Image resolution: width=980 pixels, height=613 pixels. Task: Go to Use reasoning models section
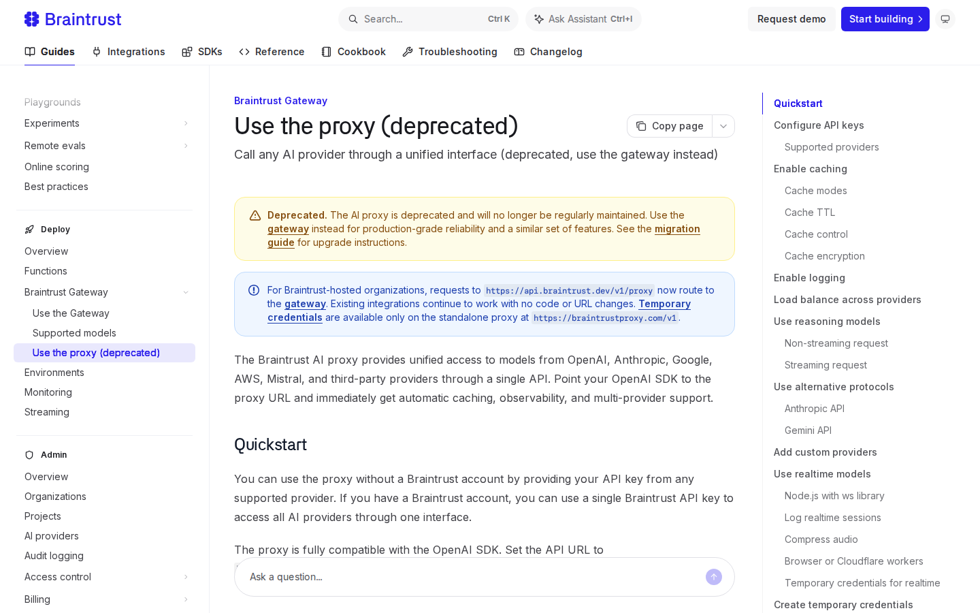pos(827,321)
